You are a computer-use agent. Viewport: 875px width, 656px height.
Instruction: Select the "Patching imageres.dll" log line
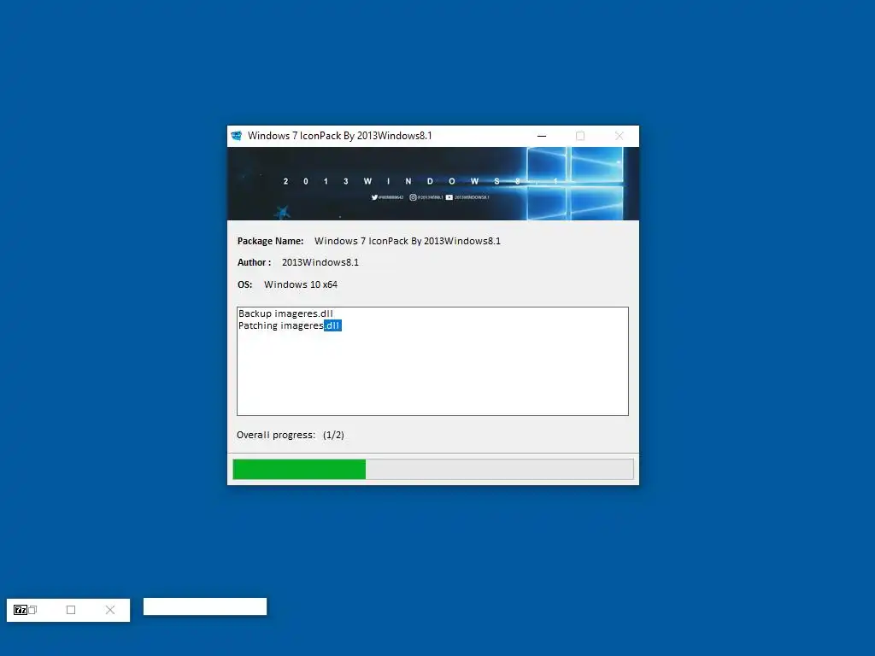pyautogui.click(x=290, y=325)
